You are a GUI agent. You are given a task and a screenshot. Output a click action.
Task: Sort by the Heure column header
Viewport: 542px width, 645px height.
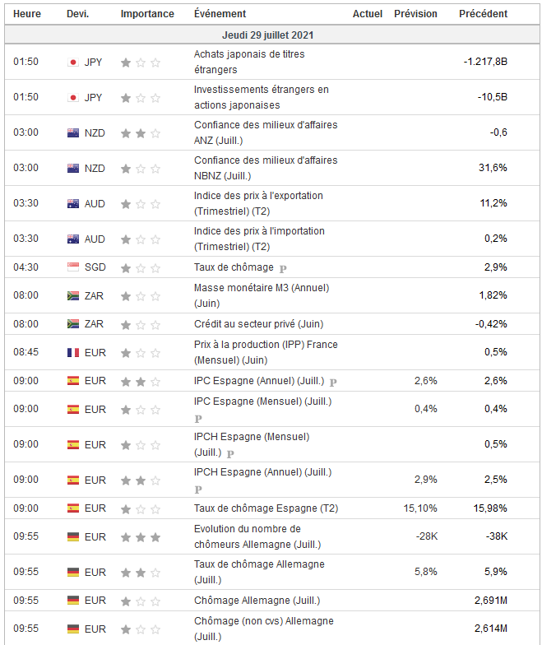coord(27,14)
